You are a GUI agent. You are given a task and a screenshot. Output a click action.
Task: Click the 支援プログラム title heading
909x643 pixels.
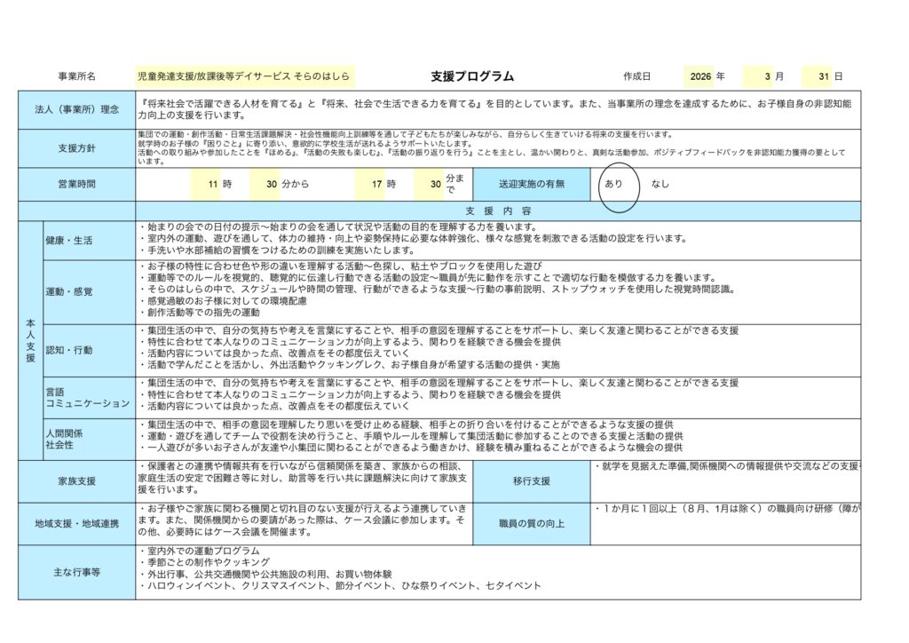(471, 77)
